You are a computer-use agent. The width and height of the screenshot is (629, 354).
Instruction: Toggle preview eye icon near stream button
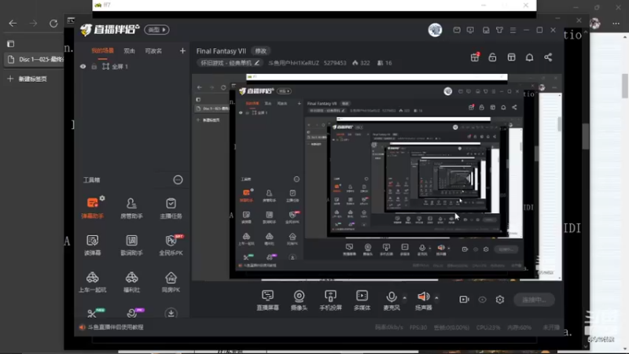[x=482, y=300]
